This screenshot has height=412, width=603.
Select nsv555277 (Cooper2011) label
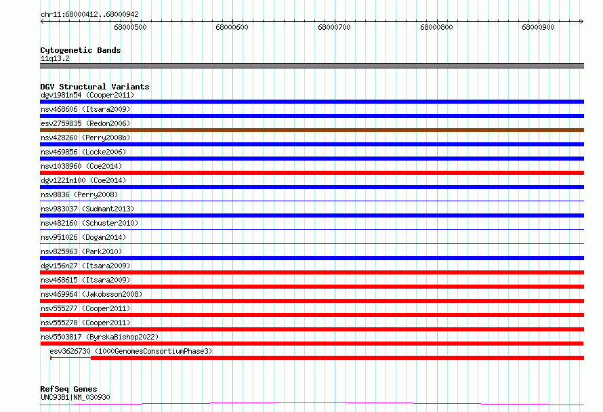85,308
